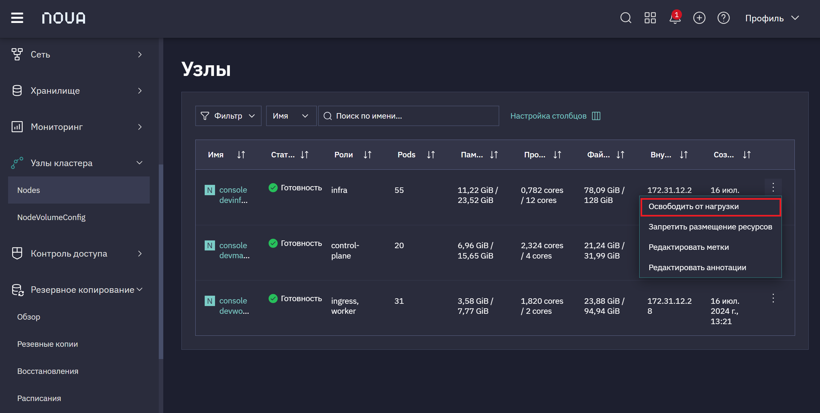Click the Узлы page heading
The image size is (820, 413).
(x=206, y=69)
